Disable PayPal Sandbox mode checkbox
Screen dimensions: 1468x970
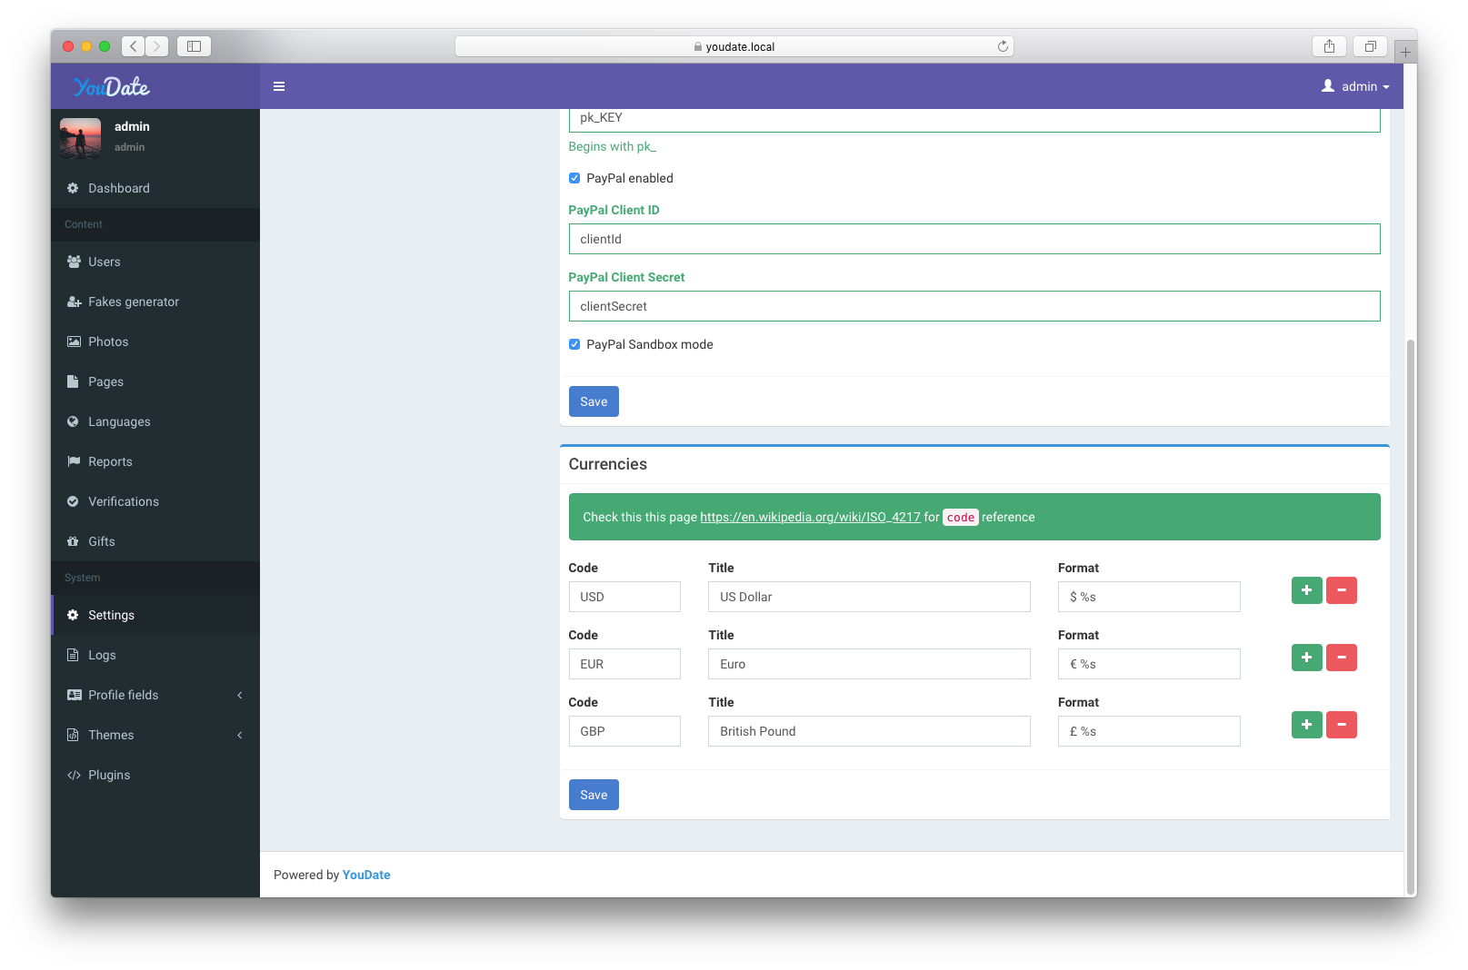pos(574,344)
